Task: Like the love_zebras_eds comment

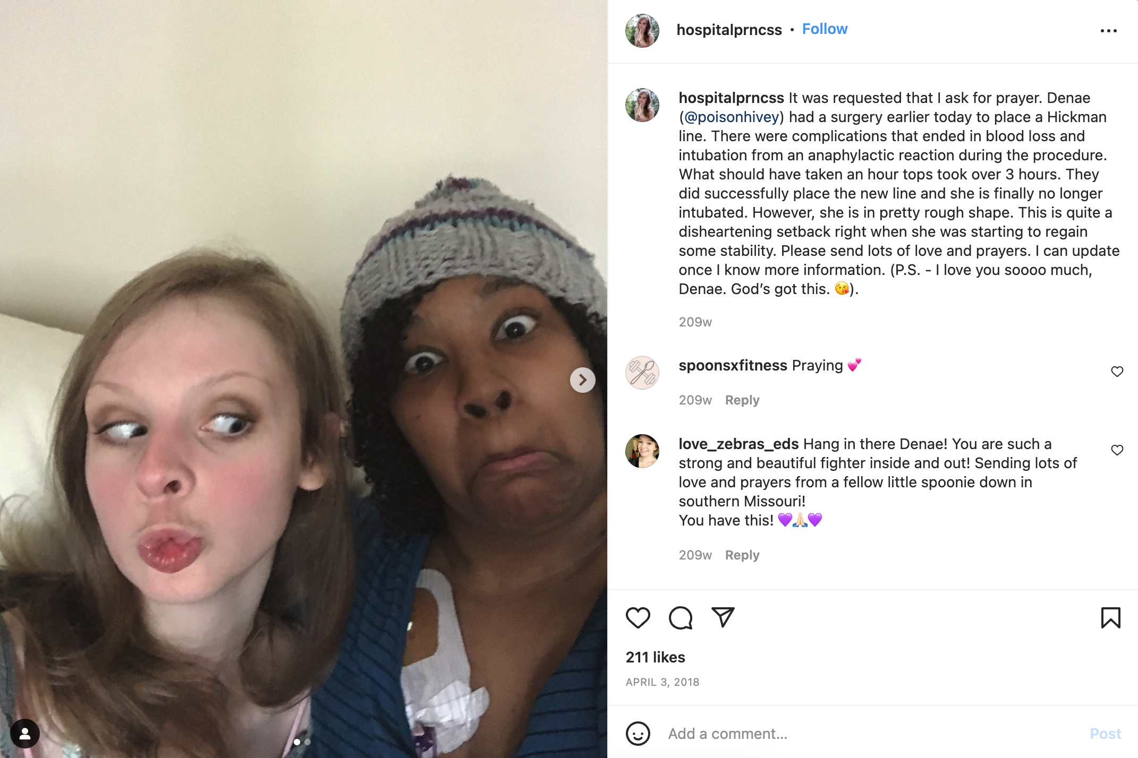Action: pyautogui.click(x=1117, y=450)
